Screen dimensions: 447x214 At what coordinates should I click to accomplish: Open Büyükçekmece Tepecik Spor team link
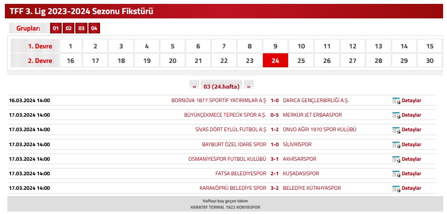225,115
